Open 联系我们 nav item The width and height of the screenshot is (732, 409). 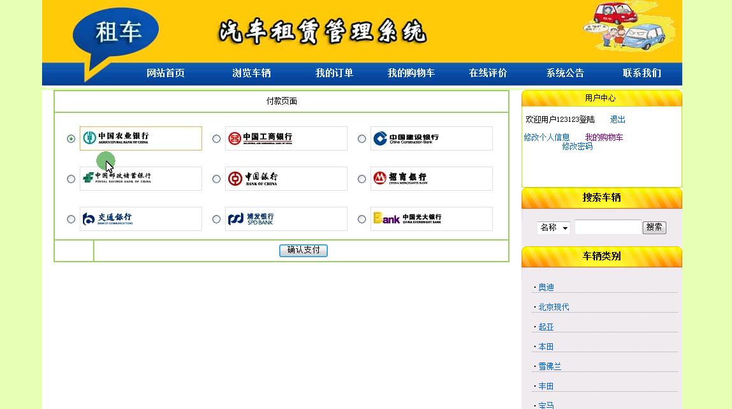point(642,73)
